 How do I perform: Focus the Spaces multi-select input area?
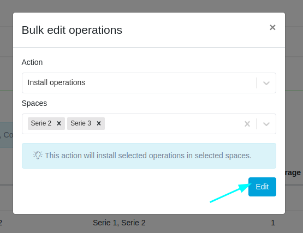[x=149, y=124]
